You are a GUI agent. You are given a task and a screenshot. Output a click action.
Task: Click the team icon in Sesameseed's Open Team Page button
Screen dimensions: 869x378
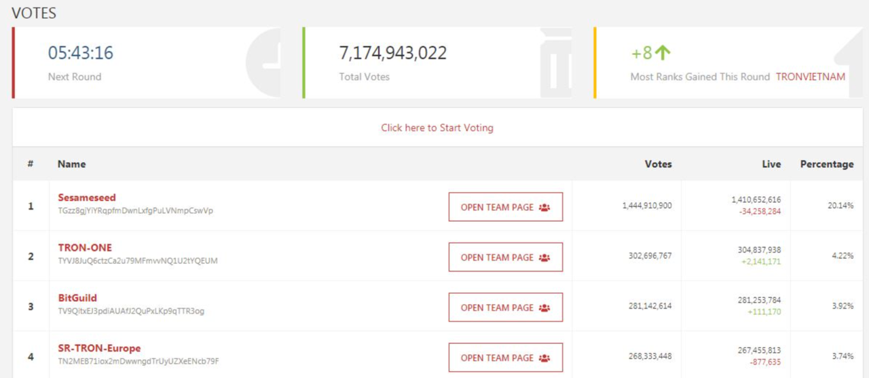click(x=544, y=208)
